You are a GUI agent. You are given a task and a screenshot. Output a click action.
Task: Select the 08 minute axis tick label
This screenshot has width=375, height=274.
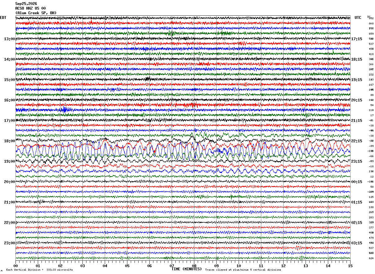pos(194,266)
